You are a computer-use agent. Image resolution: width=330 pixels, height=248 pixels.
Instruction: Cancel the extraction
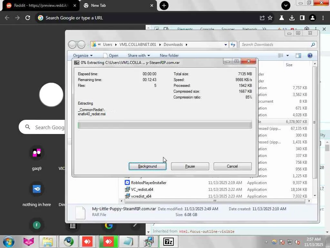[232, 166]
